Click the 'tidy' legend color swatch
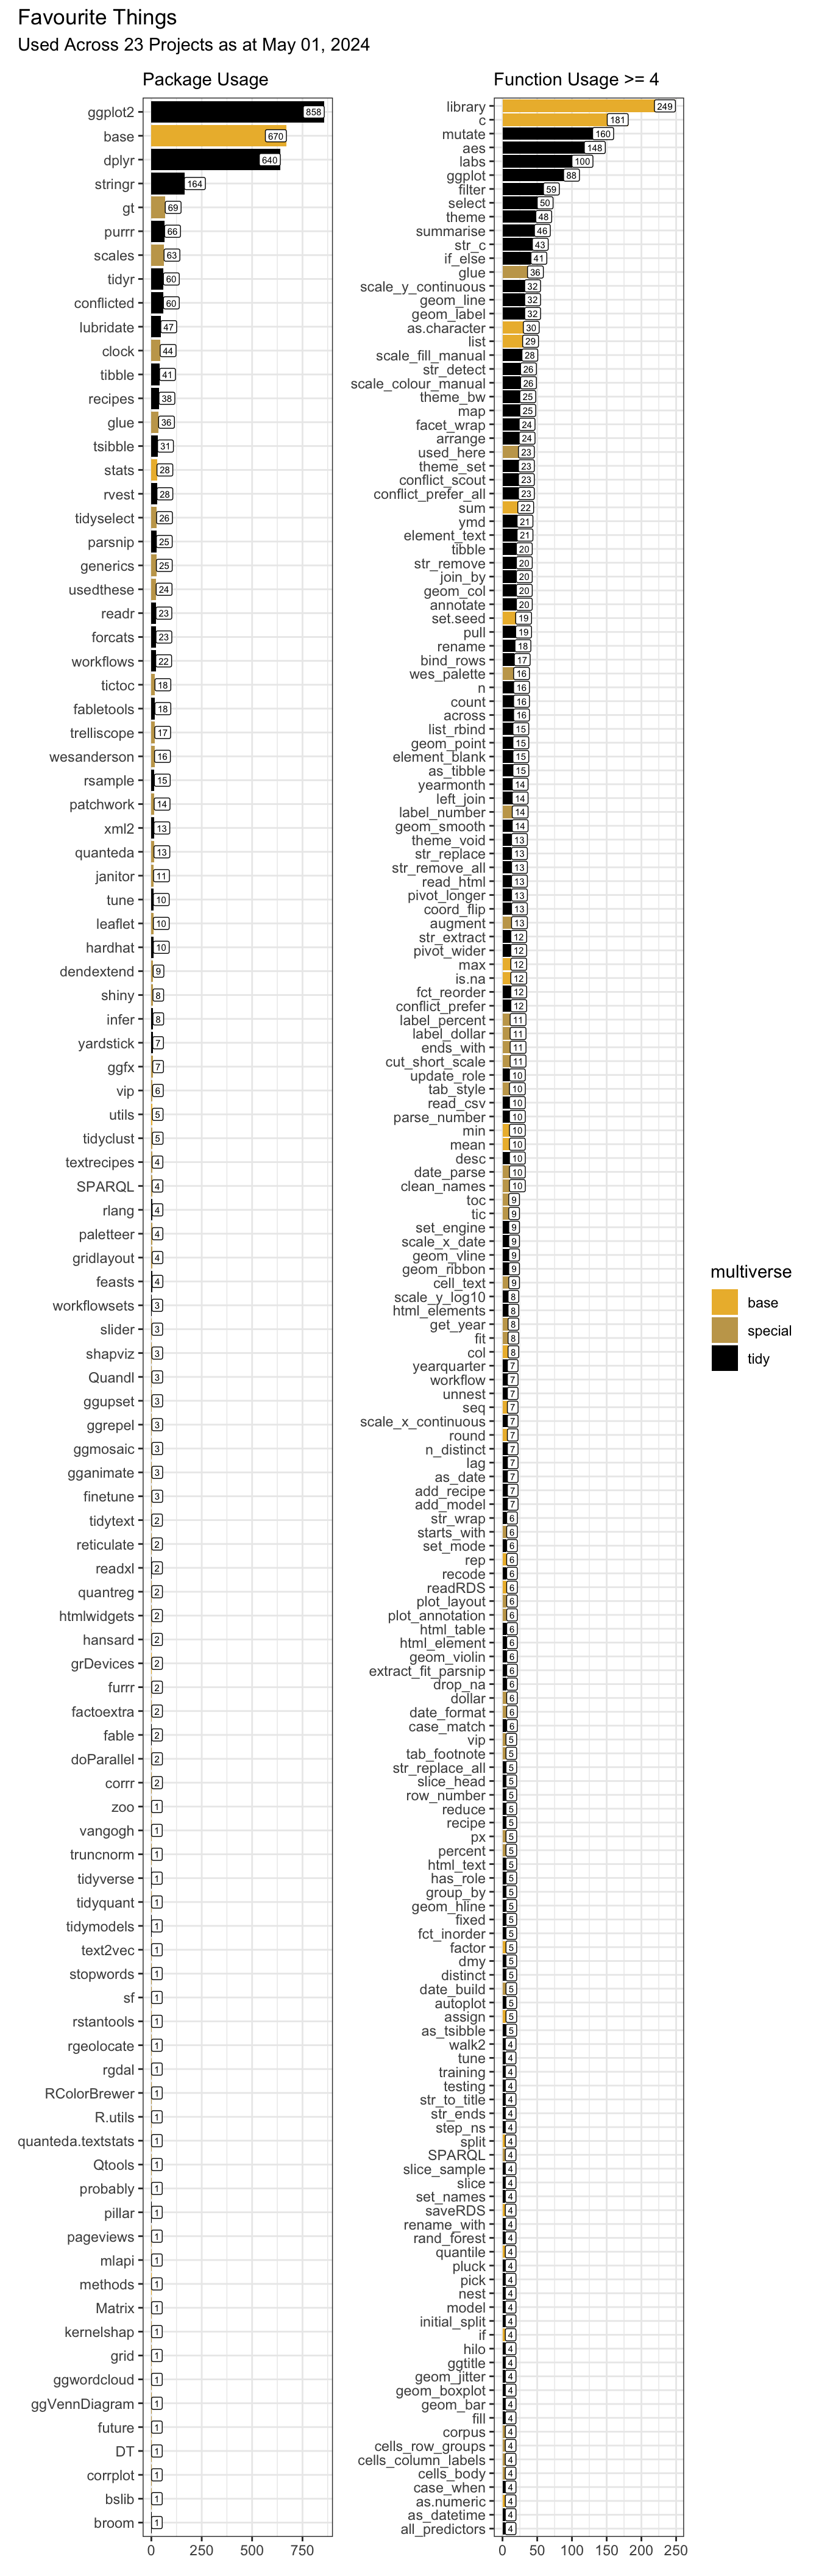819x2576 pixels. pyautogui.click(x=725, y=1358)
